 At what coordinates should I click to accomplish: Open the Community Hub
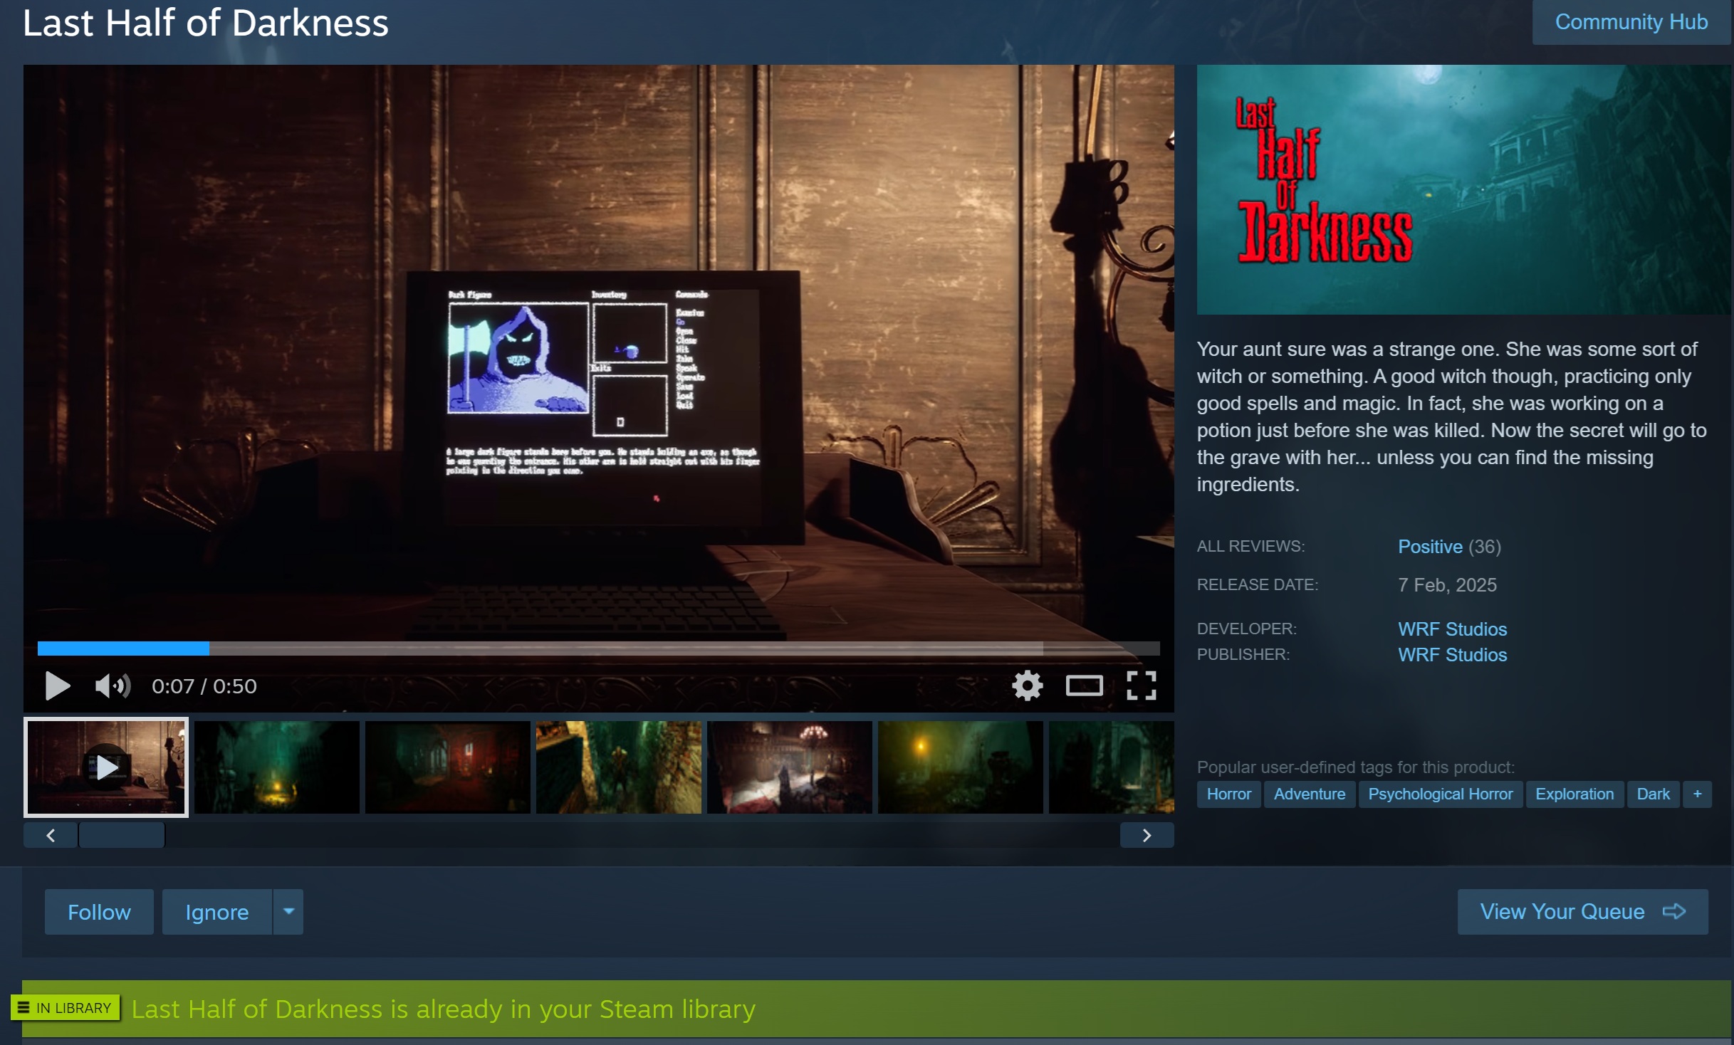[1630, 22]
